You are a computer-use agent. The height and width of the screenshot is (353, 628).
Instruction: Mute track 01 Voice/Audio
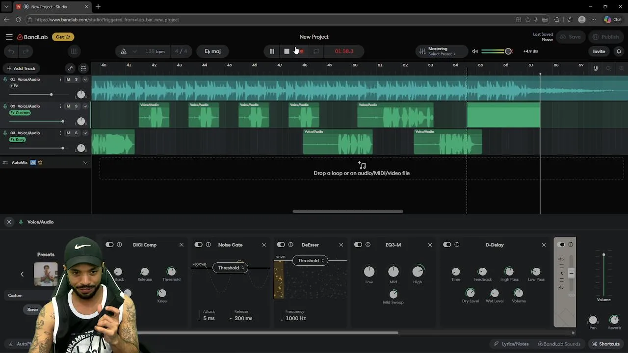click(68, 79)
